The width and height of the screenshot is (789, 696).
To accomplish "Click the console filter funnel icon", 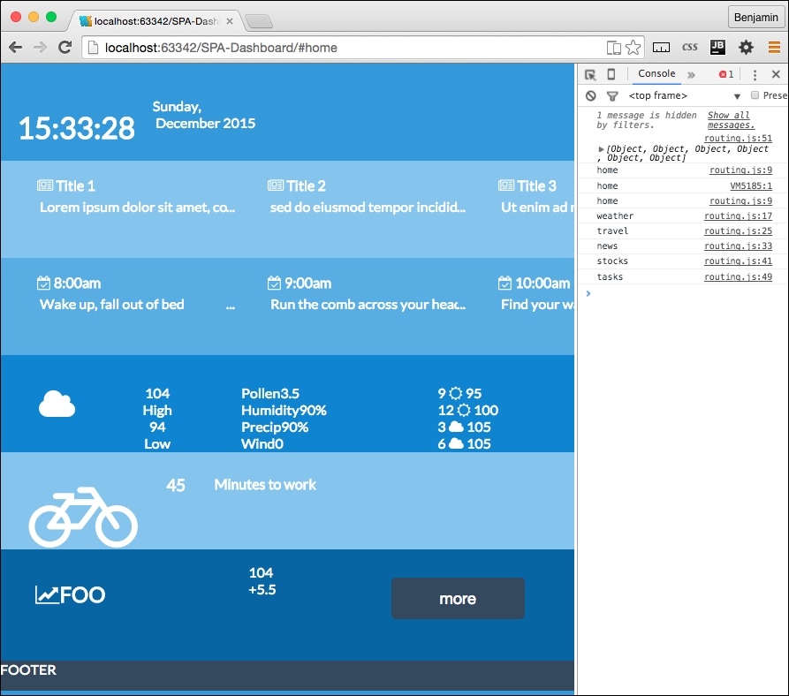I will click(612, 95).
